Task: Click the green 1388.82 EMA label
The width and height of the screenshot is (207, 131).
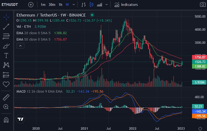Action: tap(200, 66)
